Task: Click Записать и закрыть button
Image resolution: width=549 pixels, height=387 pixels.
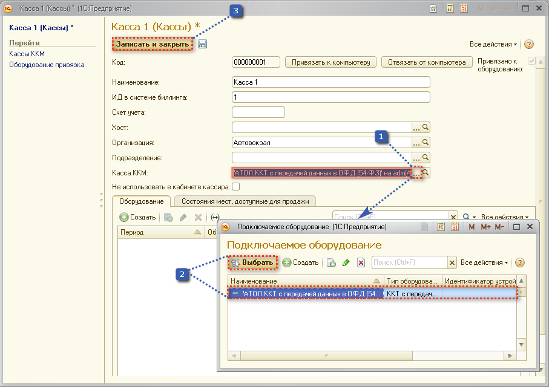Action: pyautogui.click(x=153, y=44)
